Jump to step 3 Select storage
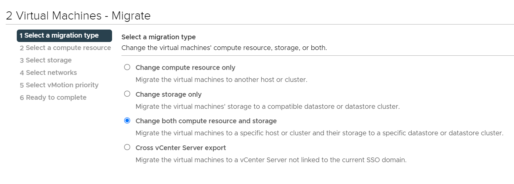The width and height of the screenshot is (514, 184). [x=46, y=60]
